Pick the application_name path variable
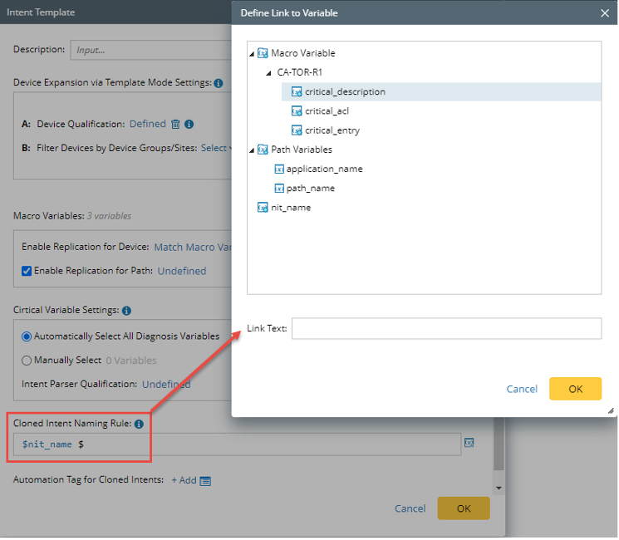The height and width of the screenshot is (540, 619). [324, 169]
